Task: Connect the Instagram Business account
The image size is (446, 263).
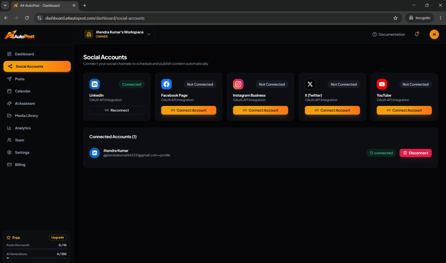Action: [x=260, y=110]
